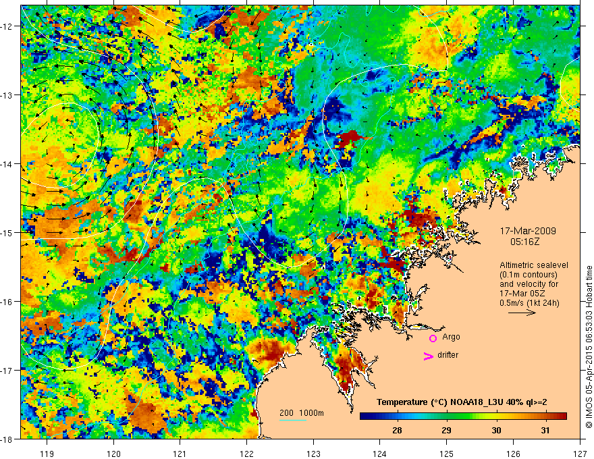Click the '-12' latitude axis label
The height and width of the screenshot is (459, 594).
pos(7,26)
